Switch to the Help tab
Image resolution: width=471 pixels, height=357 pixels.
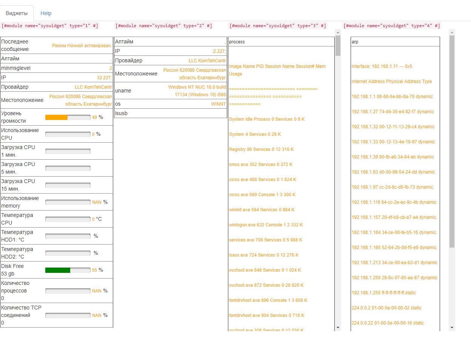pos(46,13)
